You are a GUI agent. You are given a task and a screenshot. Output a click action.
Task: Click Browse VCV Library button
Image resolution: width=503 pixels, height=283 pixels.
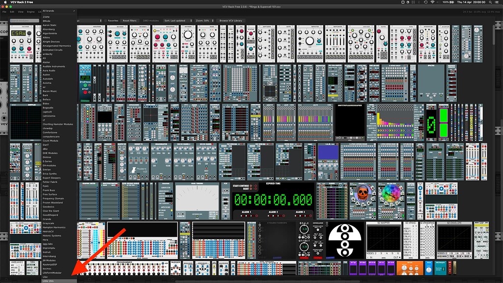[x=230, y=21]
